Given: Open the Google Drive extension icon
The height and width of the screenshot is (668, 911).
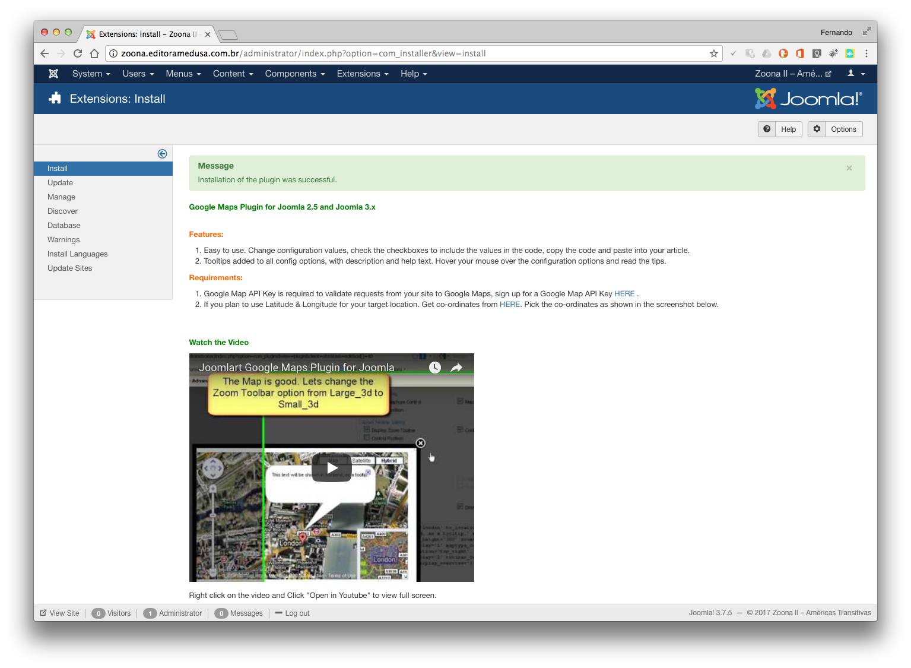Looking at the screenshot, I should [767, 53].
